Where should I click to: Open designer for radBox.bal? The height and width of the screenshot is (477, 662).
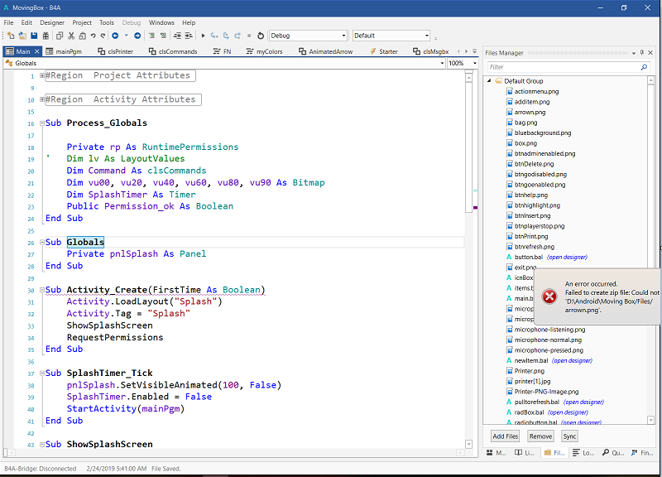pos(568,412)
